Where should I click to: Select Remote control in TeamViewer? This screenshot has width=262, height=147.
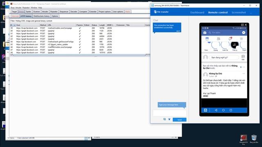click(218, 13)
